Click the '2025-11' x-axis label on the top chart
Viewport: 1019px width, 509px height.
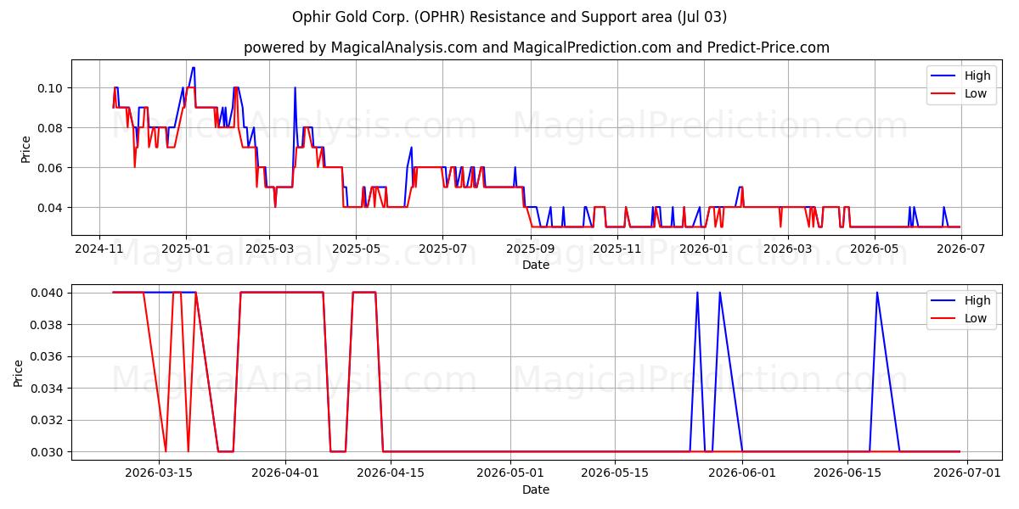click(x=616, y=249)
